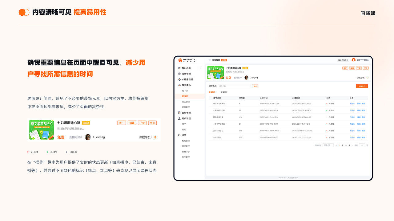394x221 pixels.
Task: Click 去直播 for 小学数学二年级 row
Action: click(x=352, y=124)
